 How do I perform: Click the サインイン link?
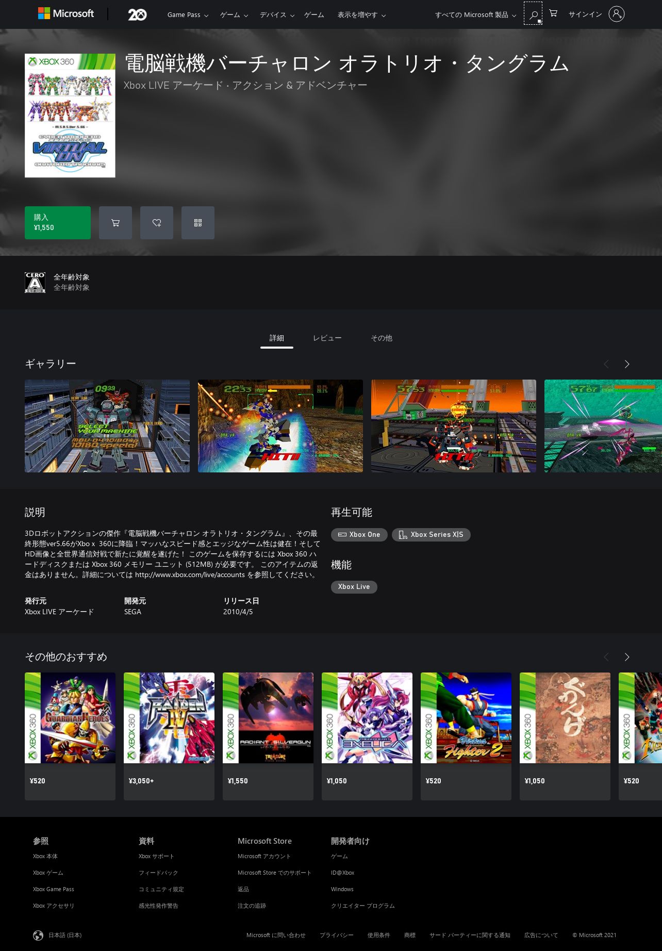point(585,14)
